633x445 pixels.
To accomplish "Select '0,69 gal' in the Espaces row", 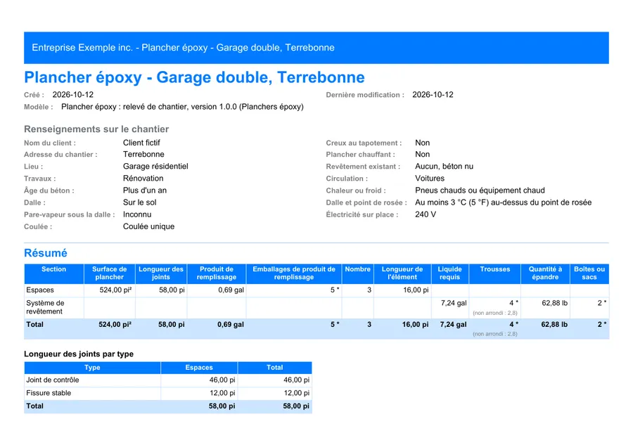I will (x=231, y=290).
